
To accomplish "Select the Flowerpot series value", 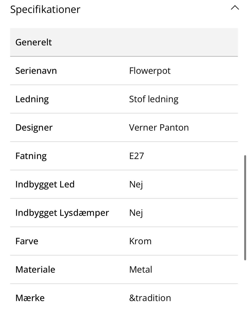I will 150,71.
